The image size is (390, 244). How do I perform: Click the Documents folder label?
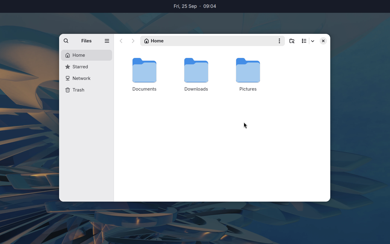(144, 89)
